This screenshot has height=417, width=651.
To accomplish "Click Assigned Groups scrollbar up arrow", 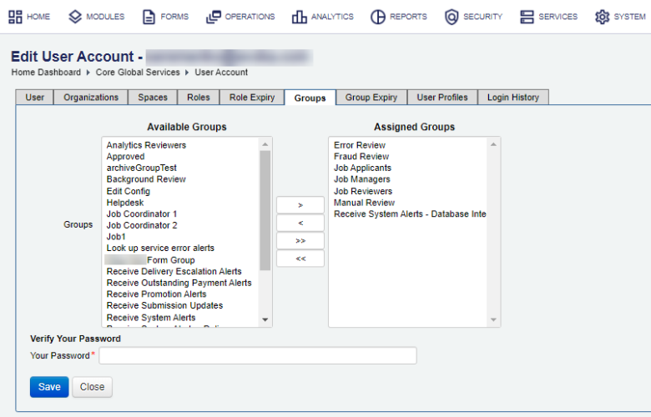I will [493, 144].
